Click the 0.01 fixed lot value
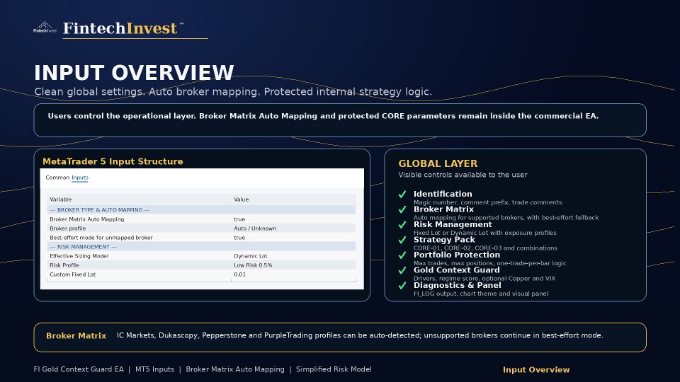The width and height of the screenshot is (680, 382). pos(240,274)
